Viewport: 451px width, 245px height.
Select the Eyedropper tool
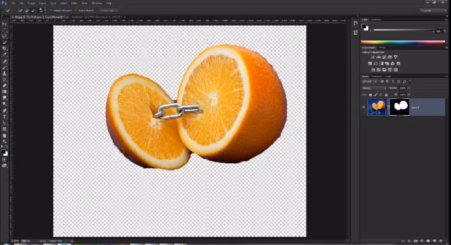tap(5, 55)
